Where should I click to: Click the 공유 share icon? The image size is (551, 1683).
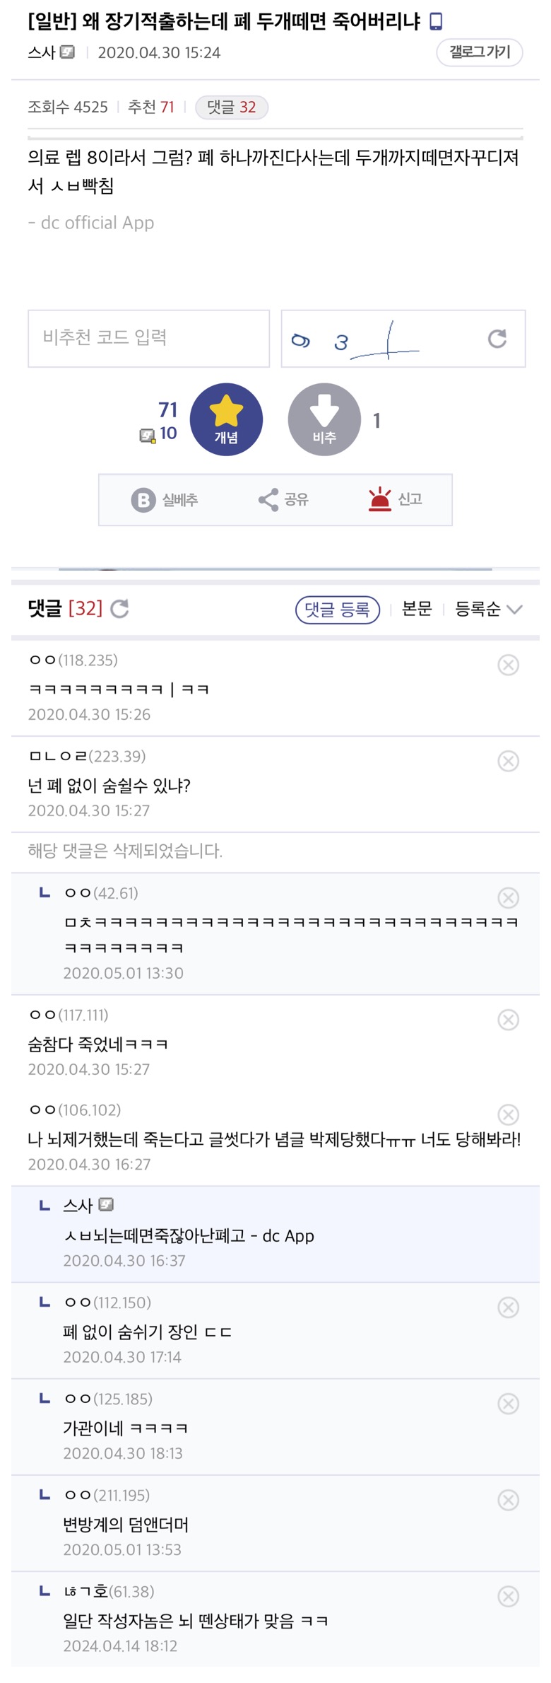point(268,500)
